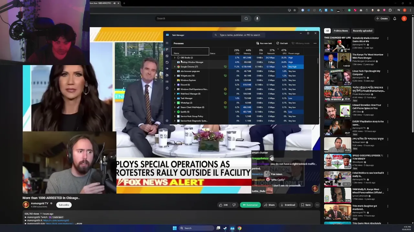414x232 pixels.
Task: Open Asmongold TV channel avatar
Action: tap(26, 205)
